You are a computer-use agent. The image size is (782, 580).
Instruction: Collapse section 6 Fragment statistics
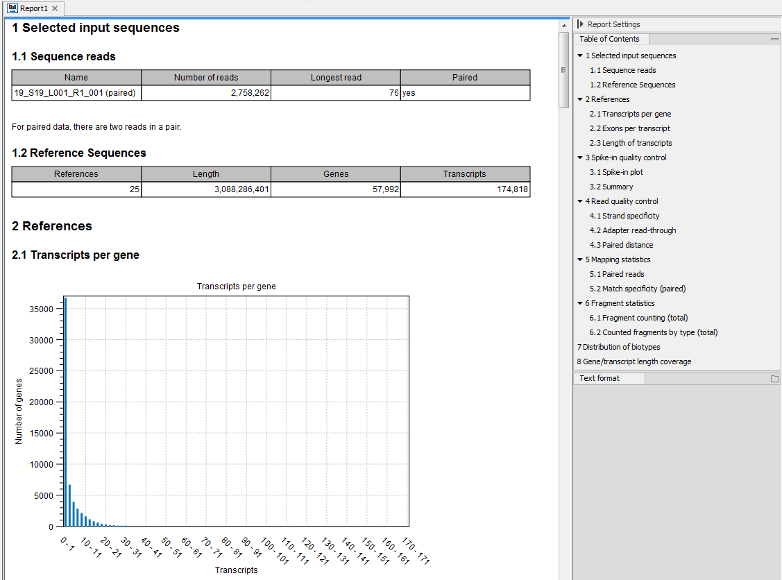click(580, 302)
